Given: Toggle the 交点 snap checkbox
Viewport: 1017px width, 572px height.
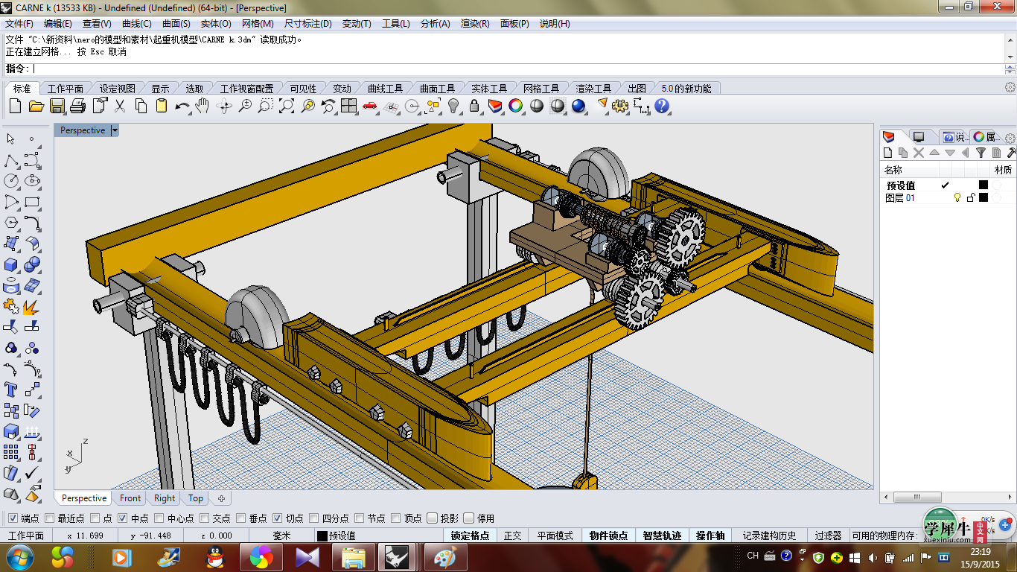Looking at the screenshot, I should click(x=205, y=518).
